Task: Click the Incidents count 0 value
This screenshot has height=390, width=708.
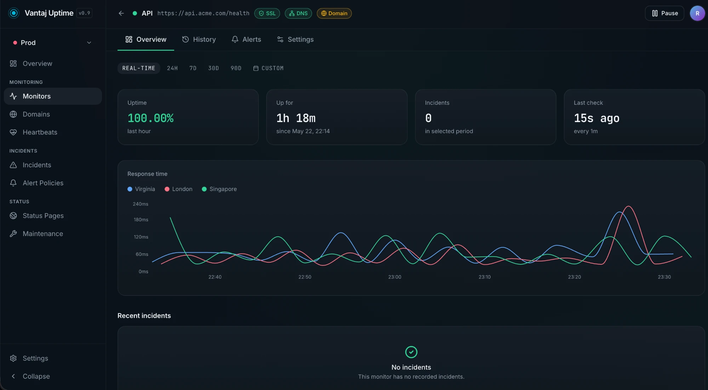Action: [428, 118]
